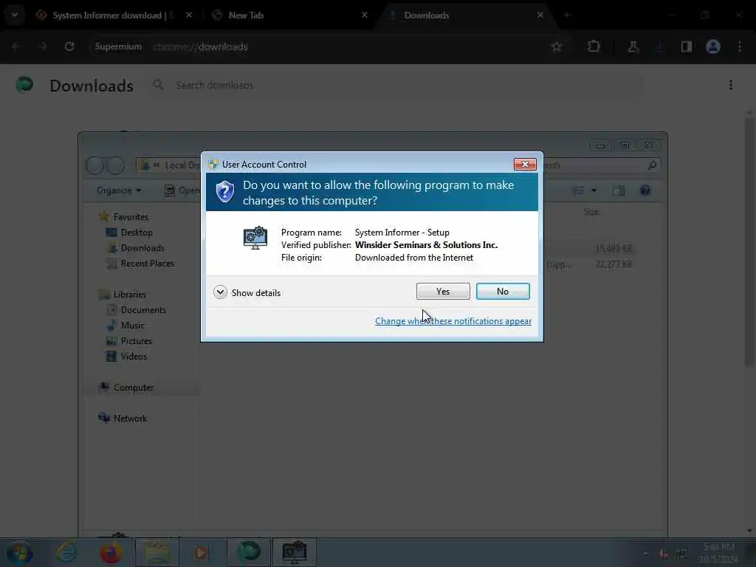Click the taskbar clock and date
The width and height of the screenshot is (756, 567).
coord(718,553)
